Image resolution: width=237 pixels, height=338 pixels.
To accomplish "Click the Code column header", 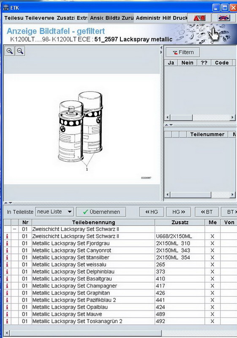I will point(222,63).
